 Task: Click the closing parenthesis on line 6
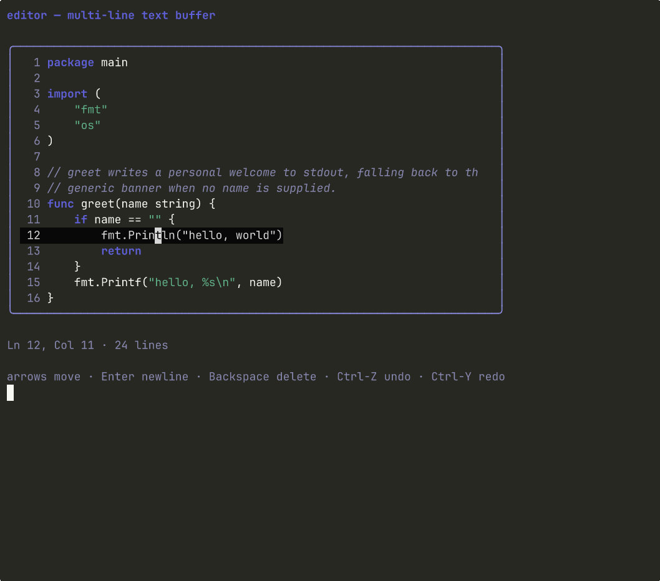51,141
